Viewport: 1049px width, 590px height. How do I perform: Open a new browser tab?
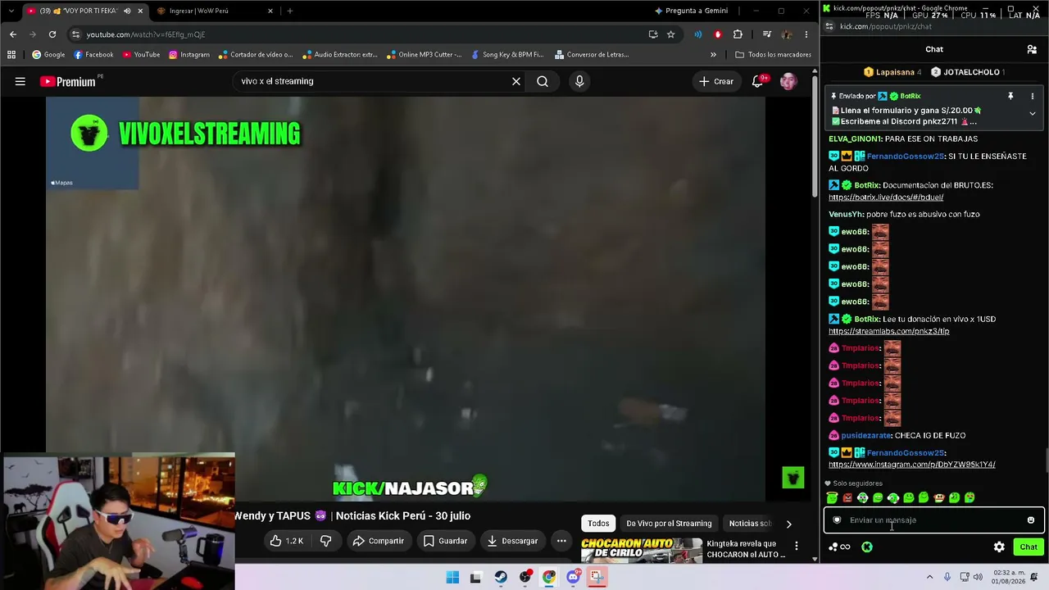289,11
